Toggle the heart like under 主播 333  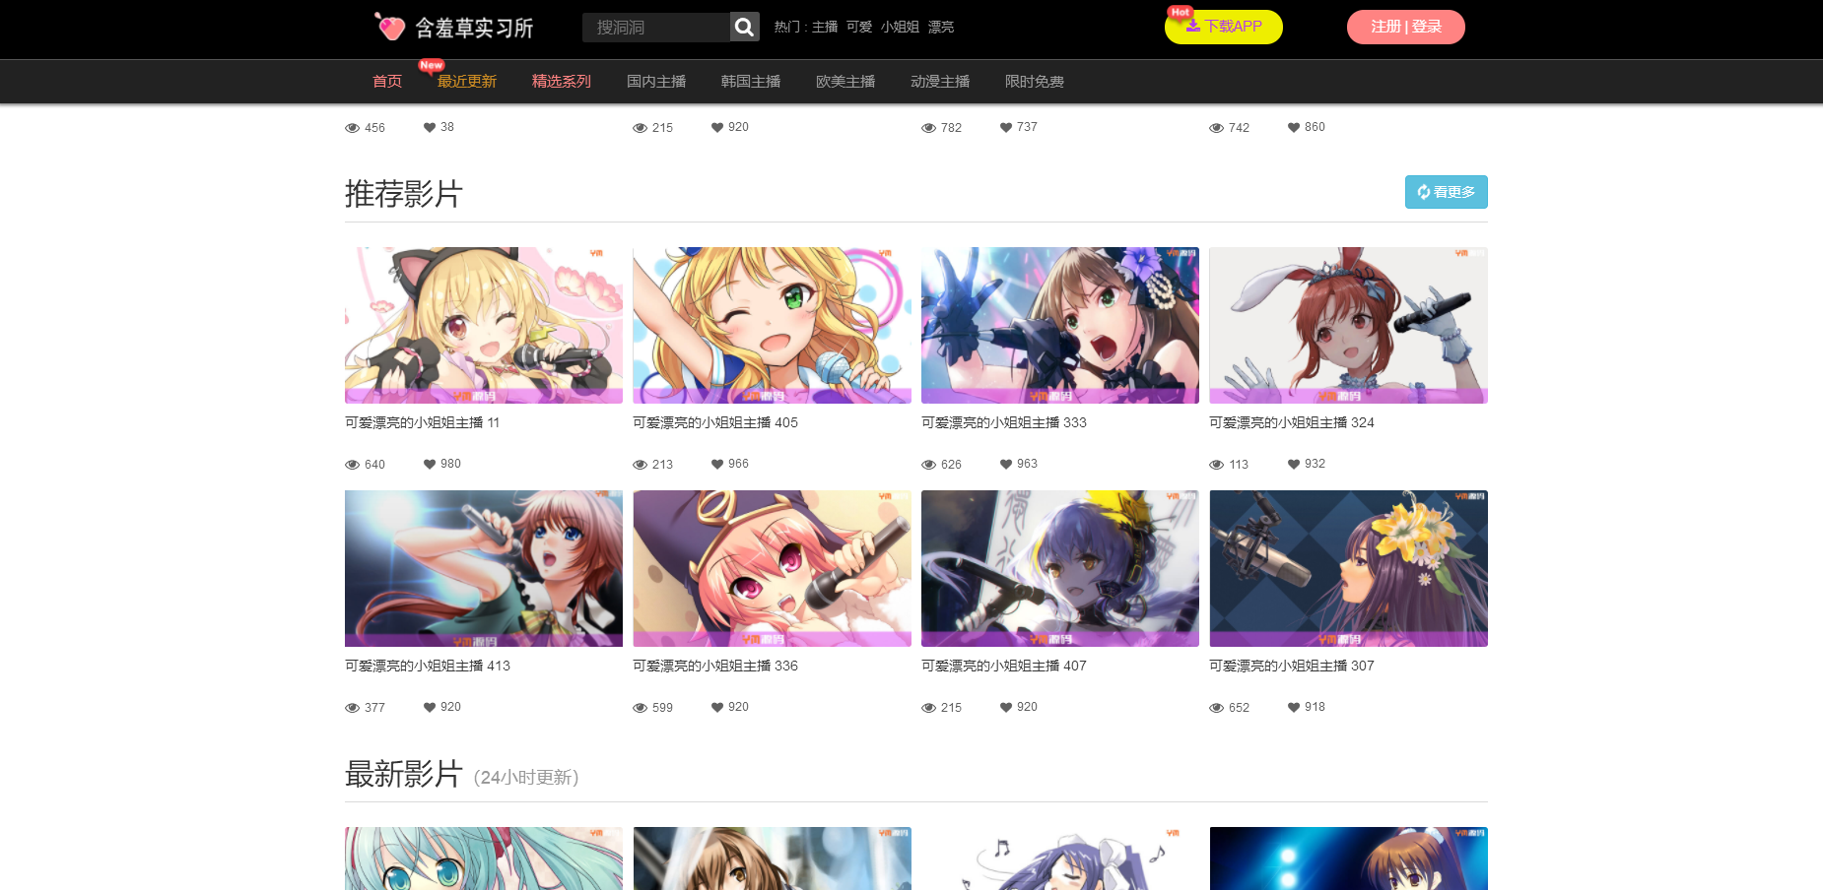1004,464
